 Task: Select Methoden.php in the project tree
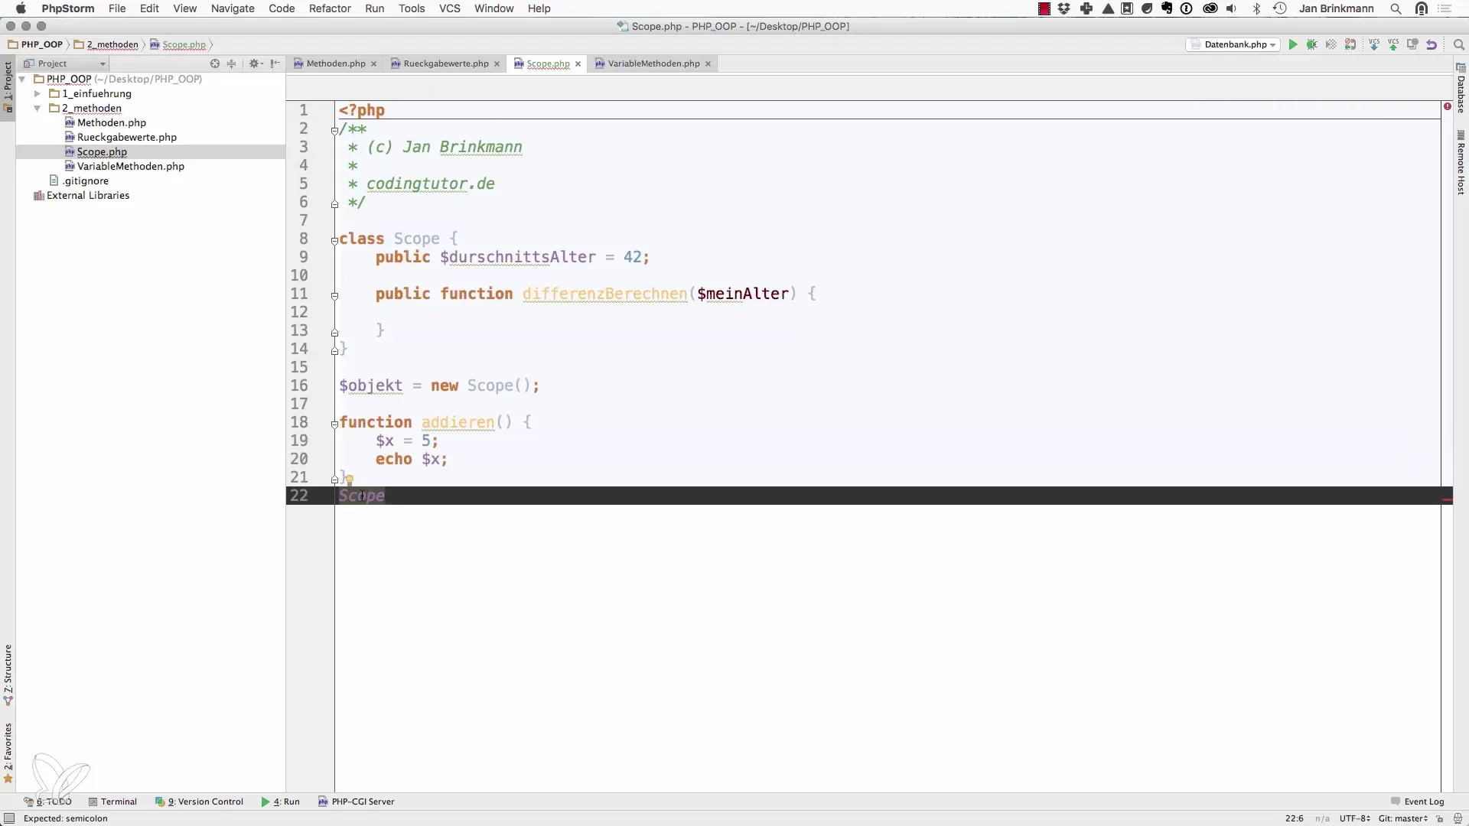click(x=112, y=122)
